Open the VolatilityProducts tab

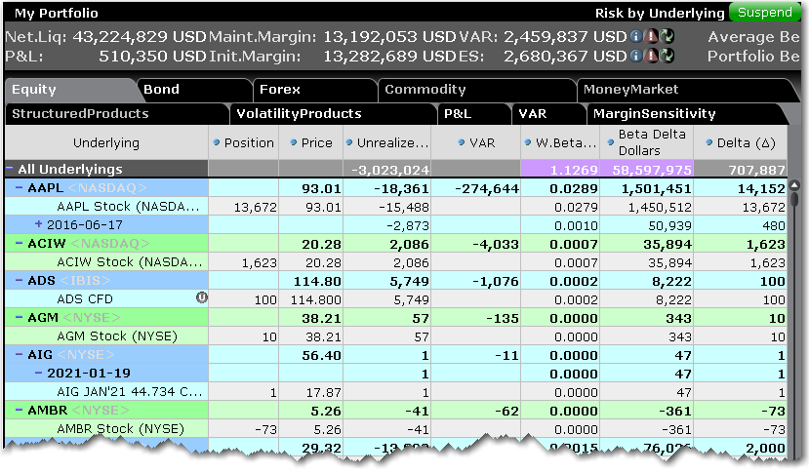click(x=334, y=114)
